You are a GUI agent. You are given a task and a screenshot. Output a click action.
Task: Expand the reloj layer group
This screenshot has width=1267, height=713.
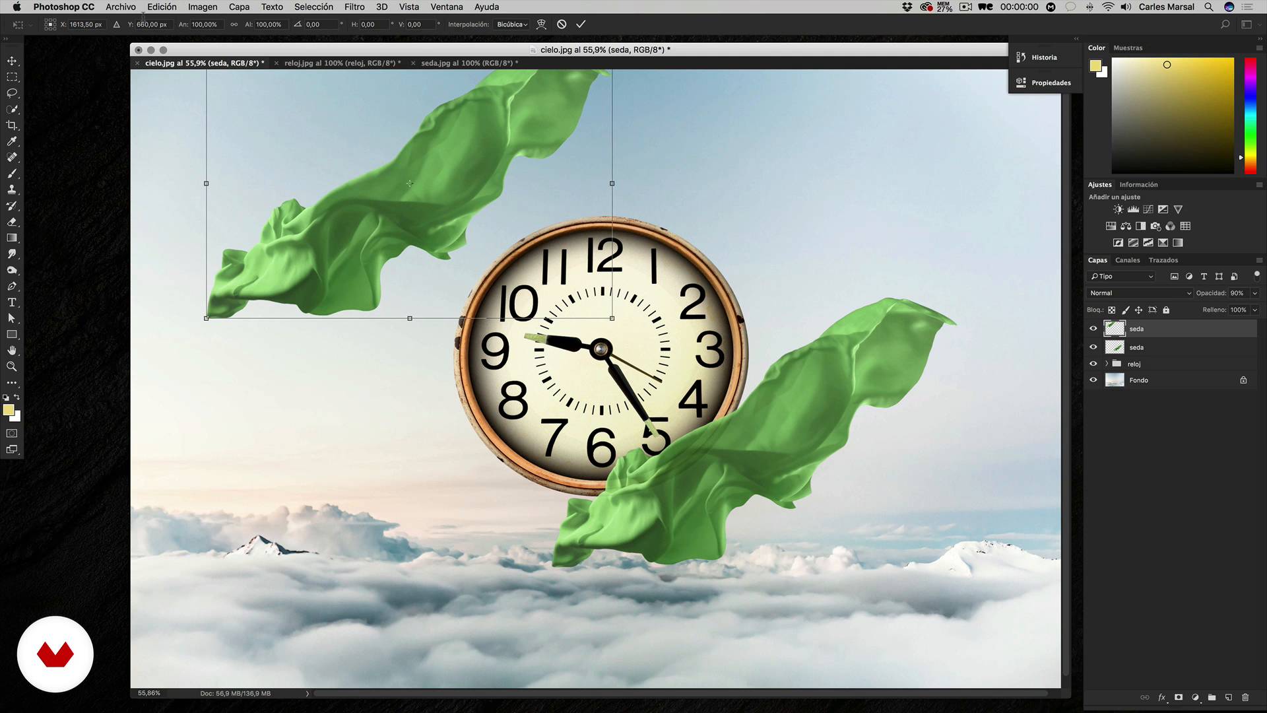[x=1104, y=363]
